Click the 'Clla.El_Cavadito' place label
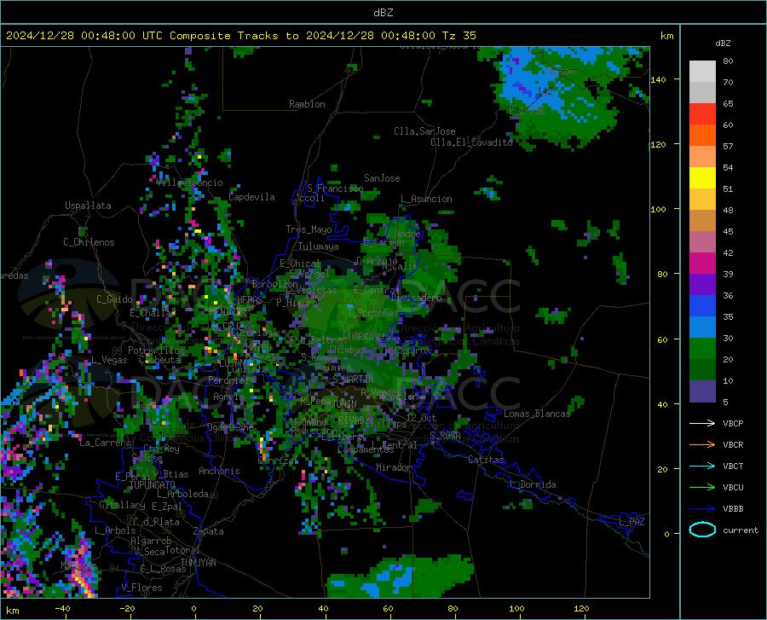The image size is (767, 620). pyautogui.click(x=471, y=142)
